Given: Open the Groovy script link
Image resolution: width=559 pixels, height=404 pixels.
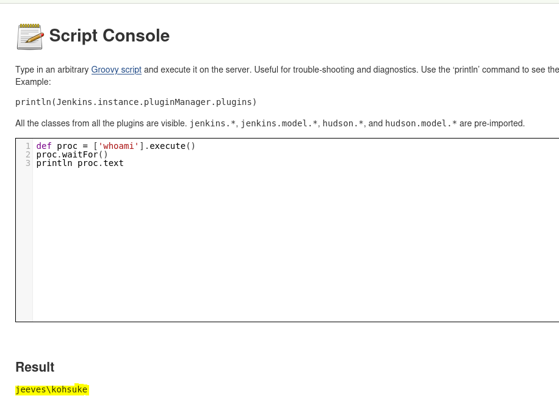Looking at the screenshot, I should [116, 70].
